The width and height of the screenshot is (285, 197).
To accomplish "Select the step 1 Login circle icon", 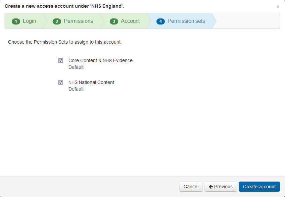I will click(x=16, y=21).
